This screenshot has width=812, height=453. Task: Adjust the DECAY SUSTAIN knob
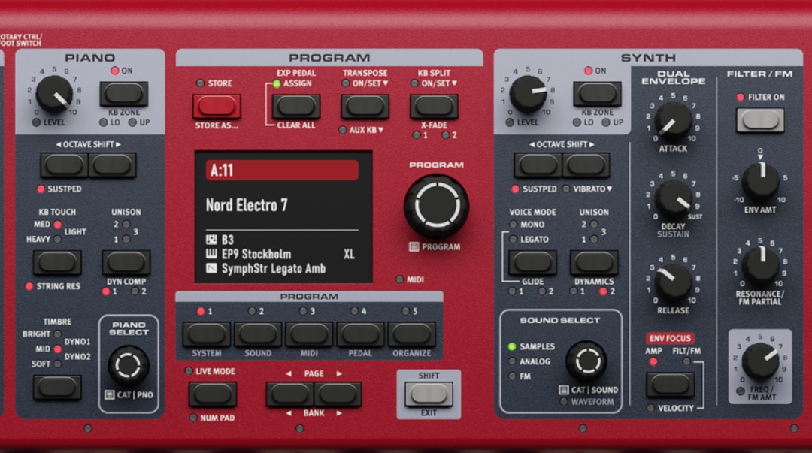click(673, 199)
